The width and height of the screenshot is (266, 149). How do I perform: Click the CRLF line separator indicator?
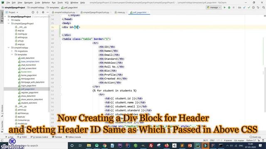pyautogui.click(x=212, y=140)
